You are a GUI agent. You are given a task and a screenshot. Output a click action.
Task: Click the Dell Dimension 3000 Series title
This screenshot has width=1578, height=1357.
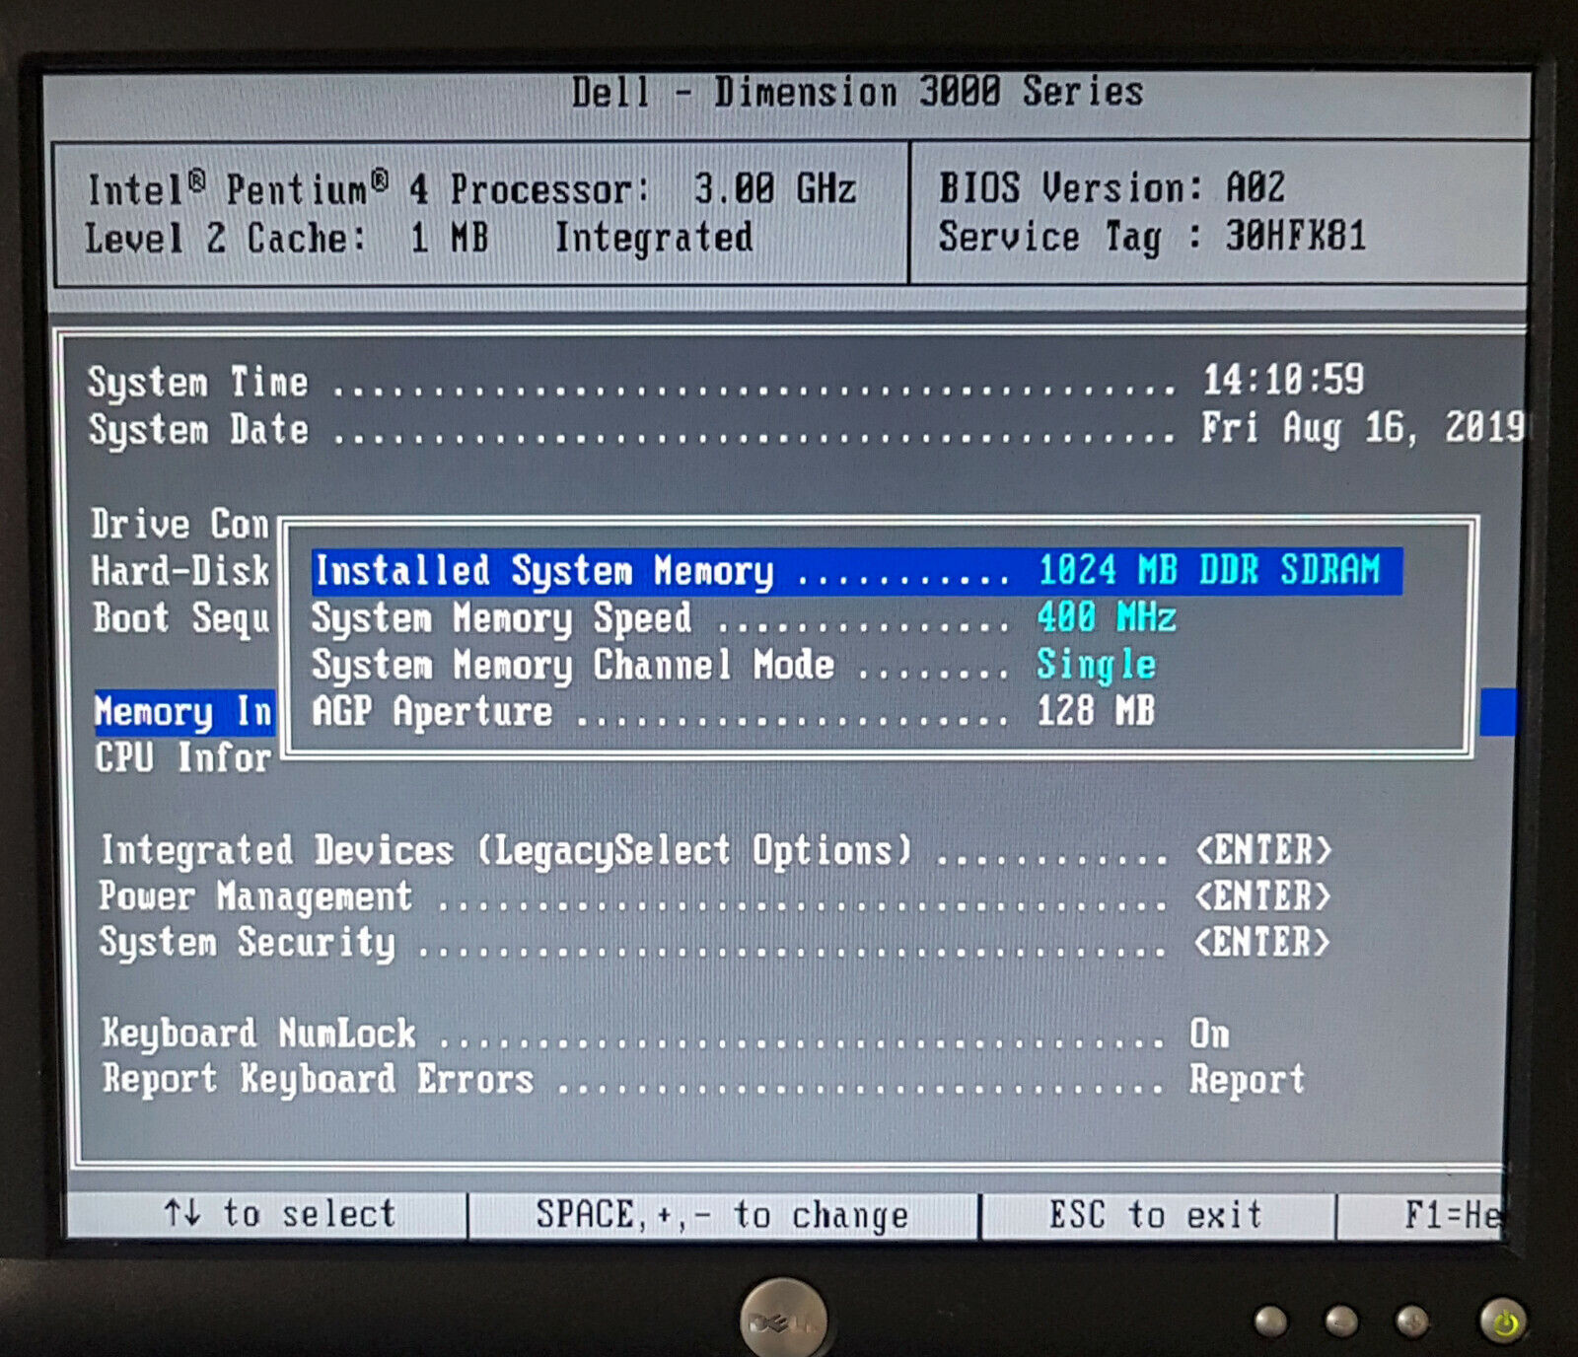tap(857, 92)
